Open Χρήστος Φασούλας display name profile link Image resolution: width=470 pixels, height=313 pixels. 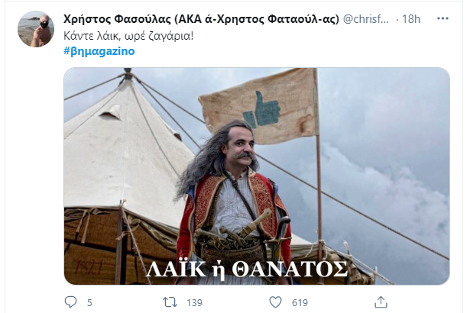(201, 19)
